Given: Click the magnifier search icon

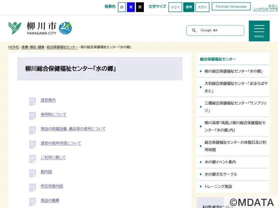Looking at the screenshot, I should pos(194,31).
